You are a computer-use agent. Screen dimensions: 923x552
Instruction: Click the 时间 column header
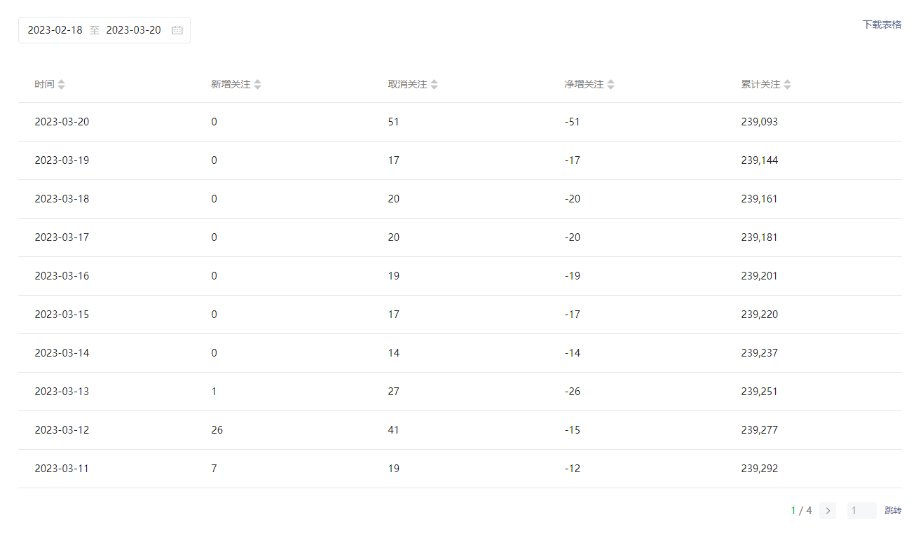coord(44,85)
